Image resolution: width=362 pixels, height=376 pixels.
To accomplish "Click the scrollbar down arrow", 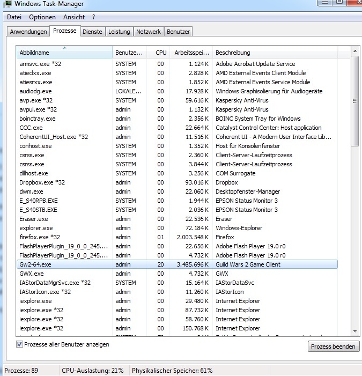I will (354, 330).
